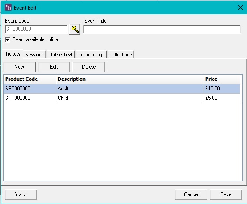Uncheck Event available online checkbox
The height and width of the screenshot is (204, 247).
[7, 39]
